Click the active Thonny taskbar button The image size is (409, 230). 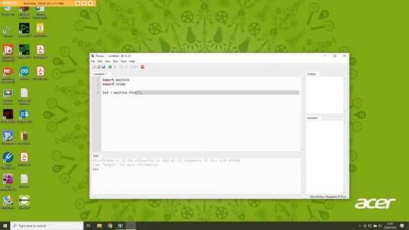click(130, 226)
